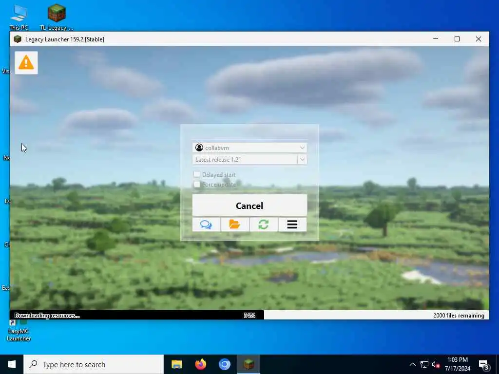Image resolution: width=499 pixels, height=374 pixels.
Task: Open File Explorer from taskbar
Action: (176, 364)
